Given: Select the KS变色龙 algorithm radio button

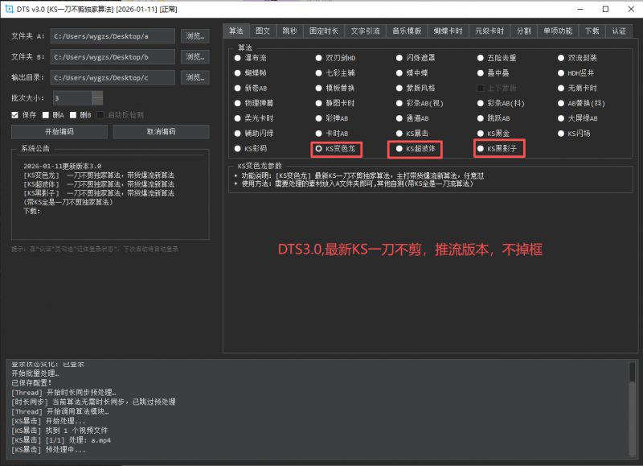Looking at the screenshot, I should (x=319, y=149).
